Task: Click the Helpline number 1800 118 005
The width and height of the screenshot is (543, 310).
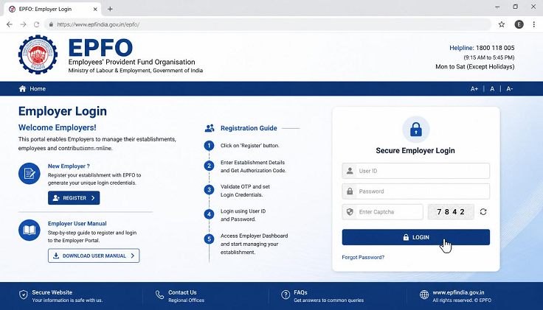Action: tap(495, 48)
